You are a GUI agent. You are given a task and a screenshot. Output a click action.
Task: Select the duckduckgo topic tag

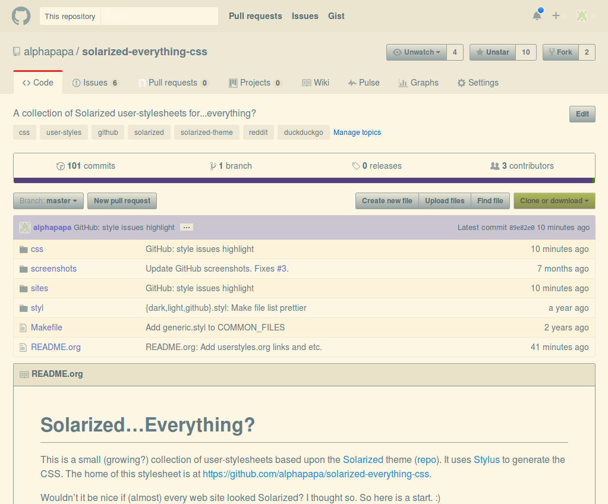[304, 133]
